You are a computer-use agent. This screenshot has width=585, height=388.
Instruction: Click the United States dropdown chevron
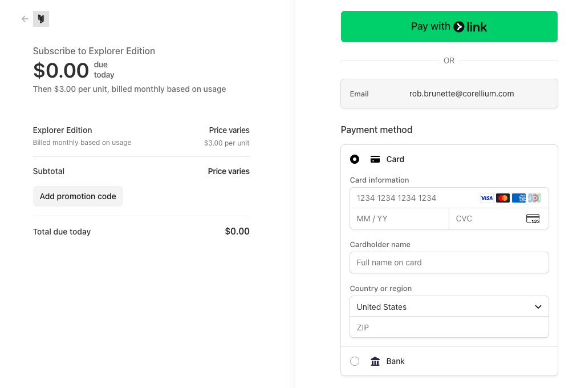pos(538,307)
